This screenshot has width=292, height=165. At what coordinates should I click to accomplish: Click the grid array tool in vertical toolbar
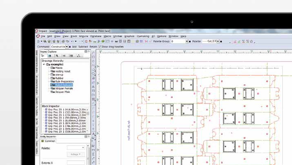93,99
